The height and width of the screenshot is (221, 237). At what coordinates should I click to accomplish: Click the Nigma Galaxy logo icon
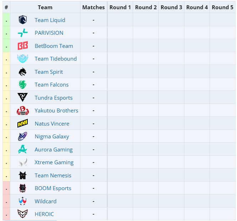click(23, 137)
